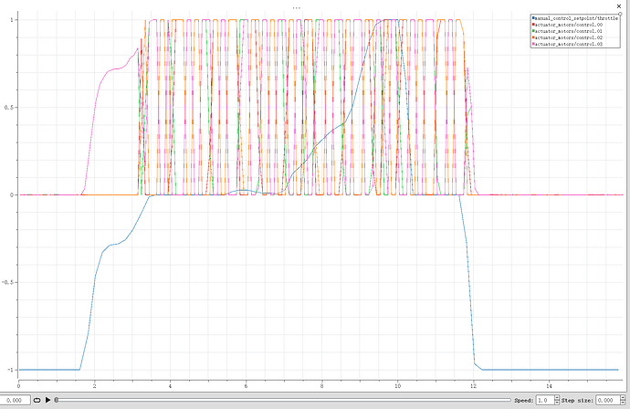The width and height of the screenshot is (630, 409).
Task: Increase the Speed value with the up arrow
Action: coord(557,398)
